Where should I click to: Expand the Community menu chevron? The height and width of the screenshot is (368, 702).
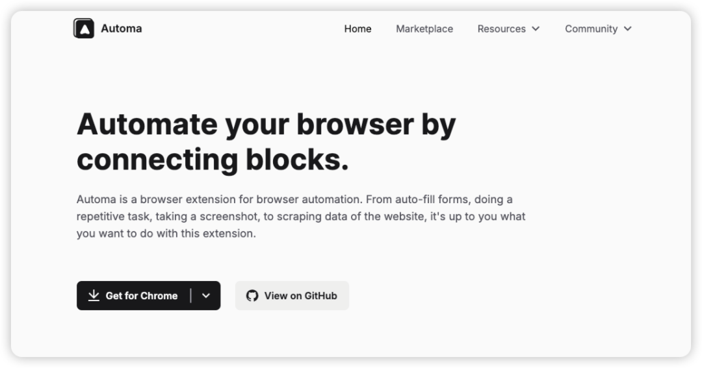(x=627, y=29)
